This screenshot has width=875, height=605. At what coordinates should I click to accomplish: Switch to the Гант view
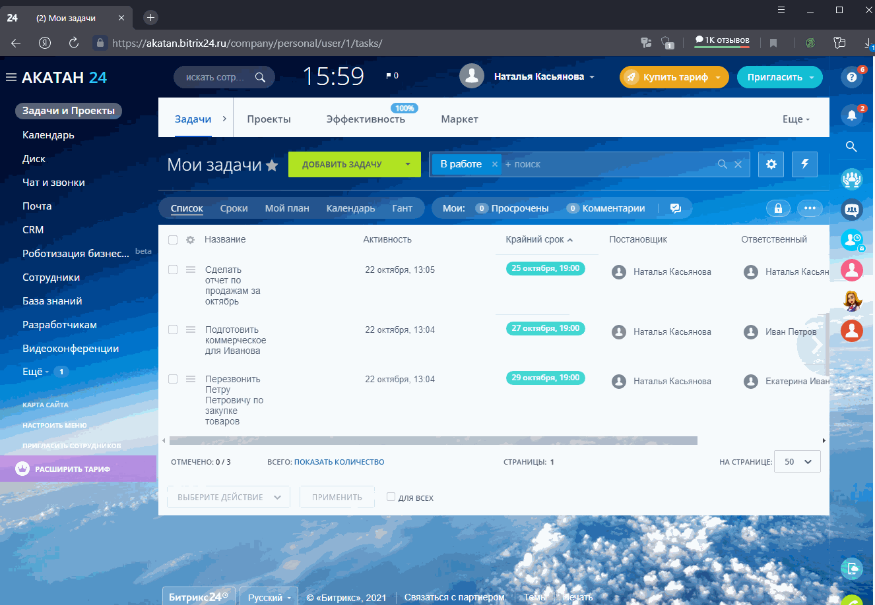click(x=402, y=208)
